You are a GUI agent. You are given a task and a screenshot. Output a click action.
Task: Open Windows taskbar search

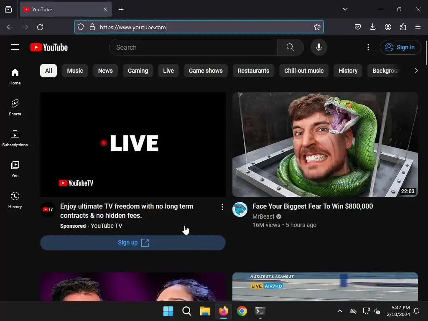click(x=187, y=311)
